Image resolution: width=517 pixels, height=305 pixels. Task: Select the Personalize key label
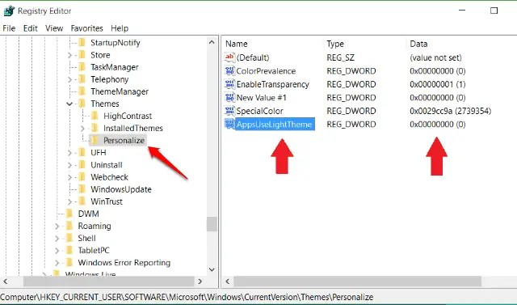tap(124, 140)
